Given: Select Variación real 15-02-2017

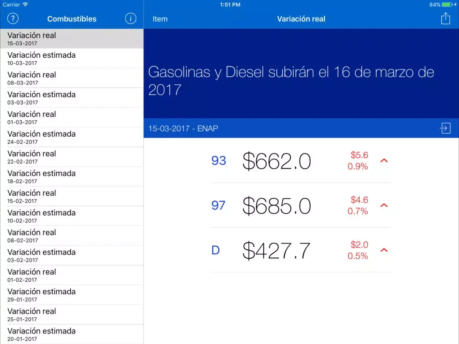Looking at the screenshot, I should 72,196.
